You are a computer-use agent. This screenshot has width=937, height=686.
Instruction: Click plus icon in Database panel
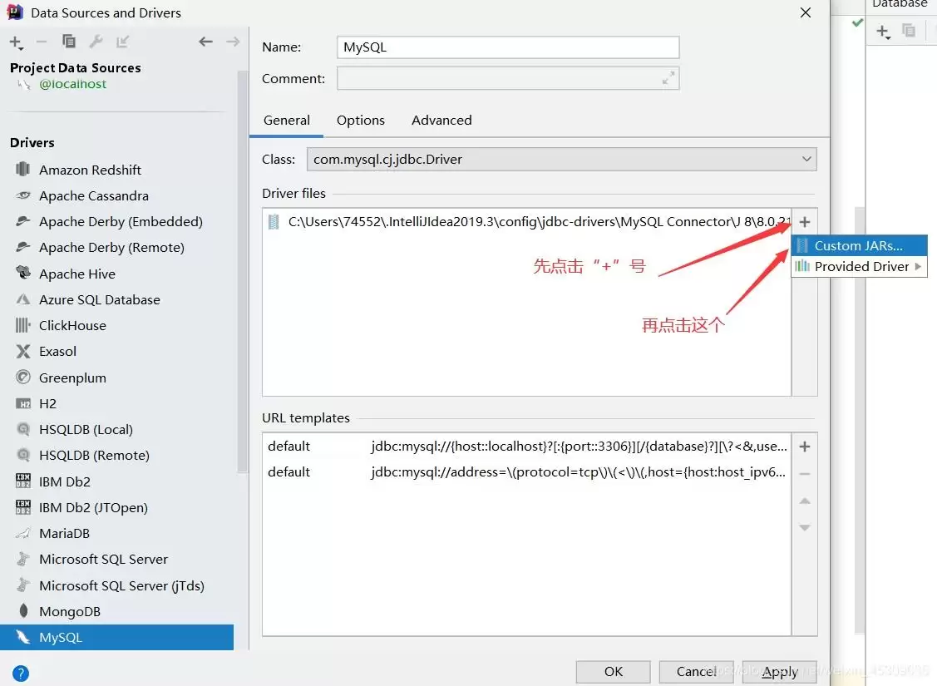point(883,31)
